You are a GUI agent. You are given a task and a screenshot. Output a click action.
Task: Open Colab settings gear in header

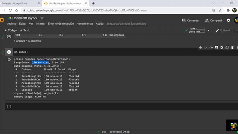click(x=228, y=20)
